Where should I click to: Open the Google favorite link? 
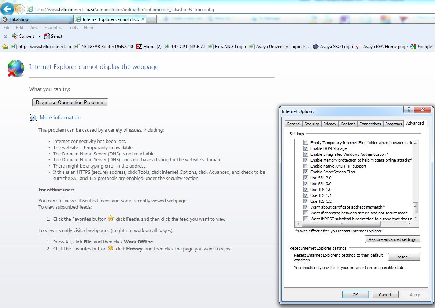pos(421,47)
